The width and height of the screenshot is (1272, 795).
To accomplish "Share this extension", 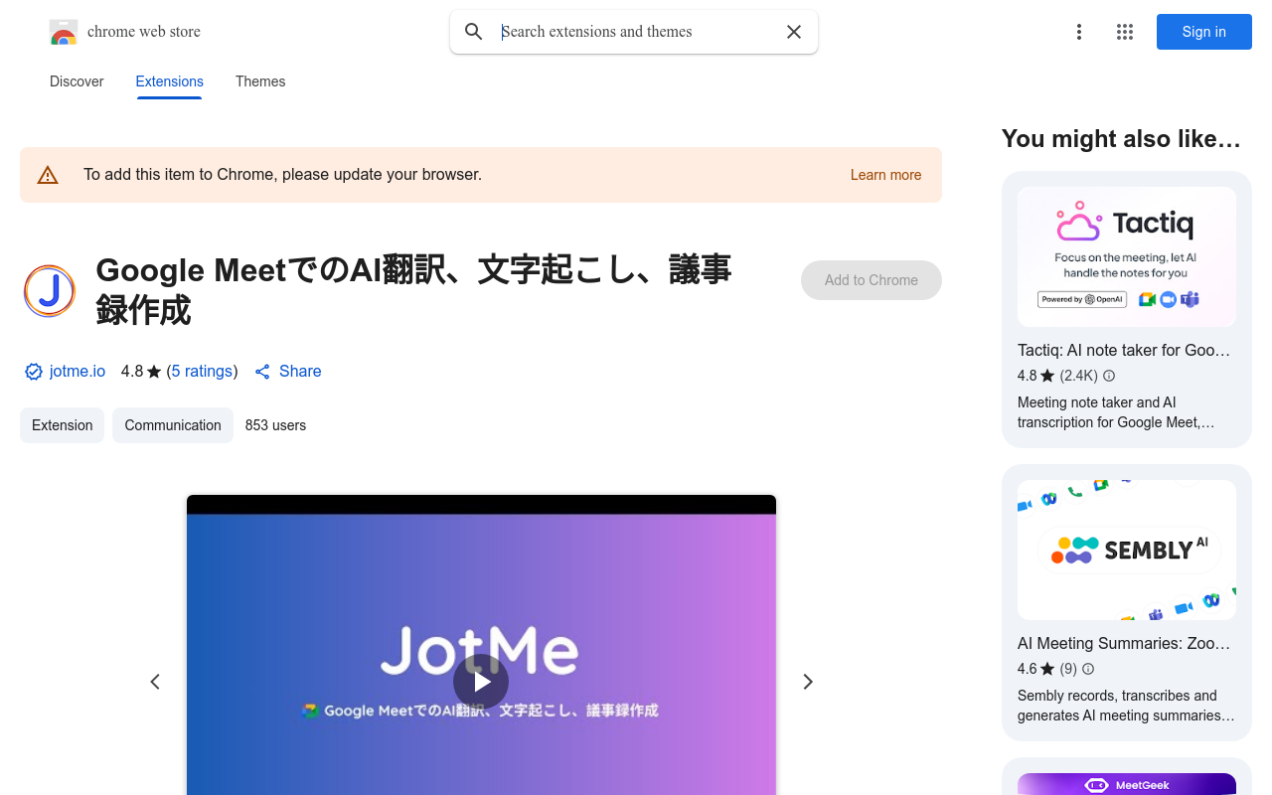I will coord(288,372).
